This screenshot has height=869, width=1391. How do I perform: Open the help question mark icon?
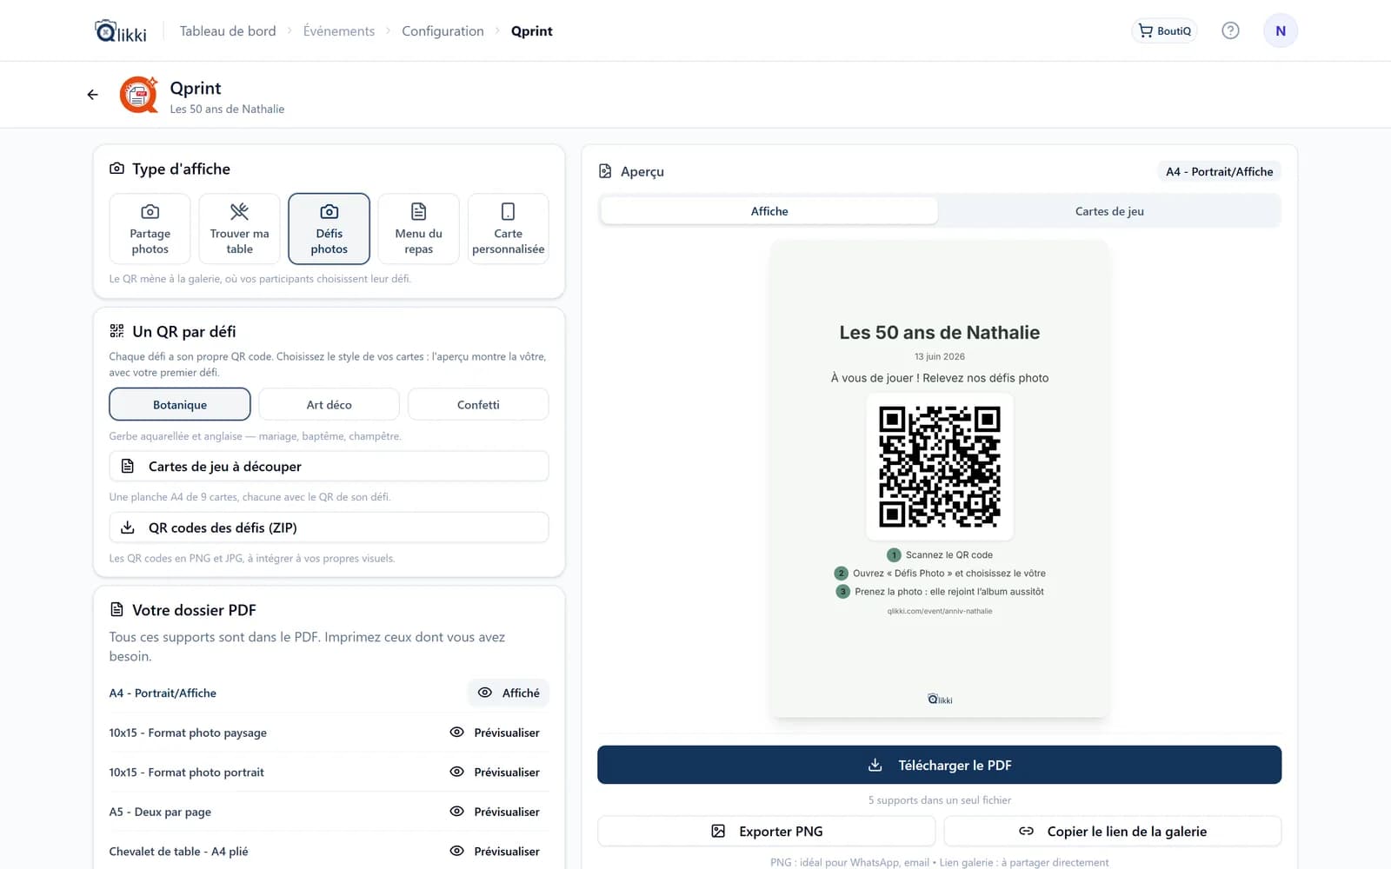(1230, 30)
